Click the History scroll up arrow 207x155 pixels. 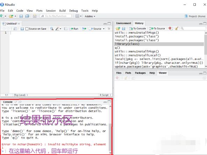pyautogui.click(x=206, y=33)
